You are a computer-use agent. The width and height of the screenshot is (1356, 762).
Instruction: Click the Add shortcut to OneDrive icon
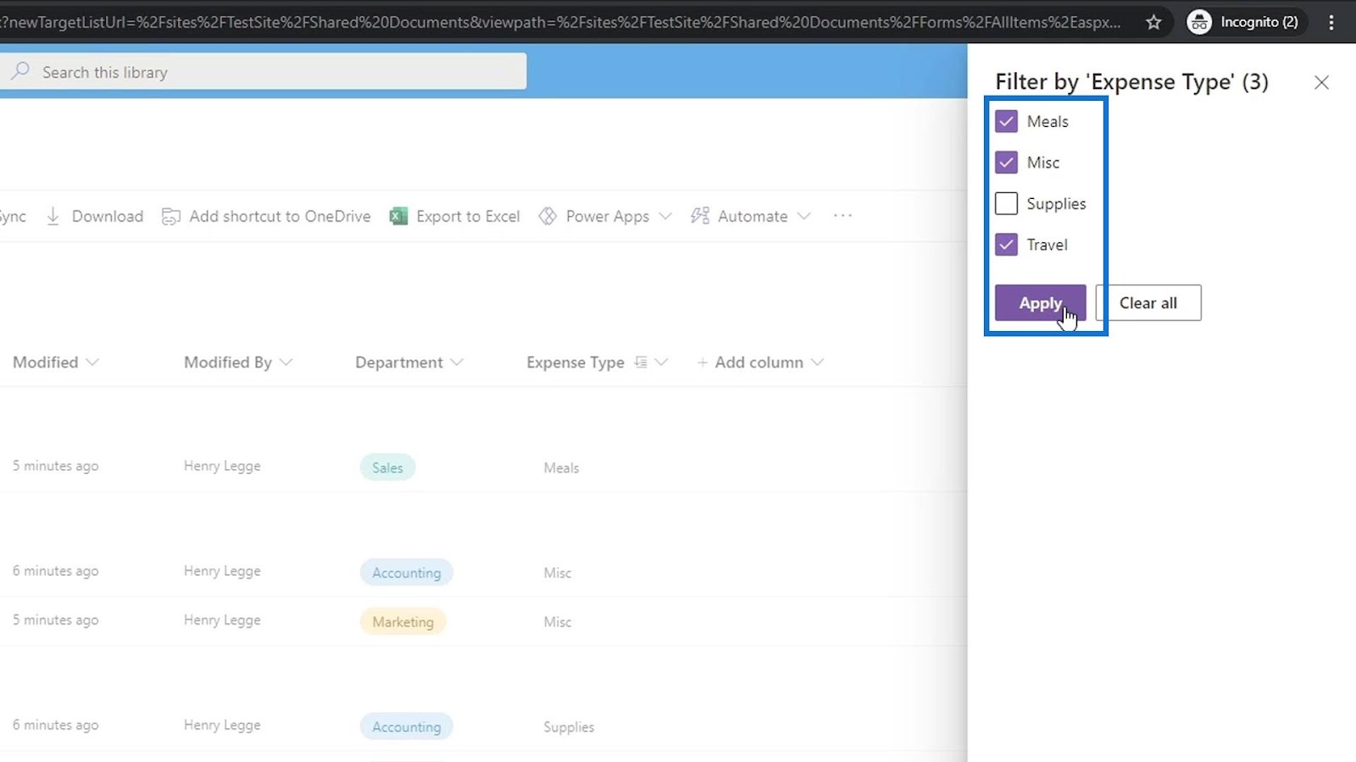point(170,216)
